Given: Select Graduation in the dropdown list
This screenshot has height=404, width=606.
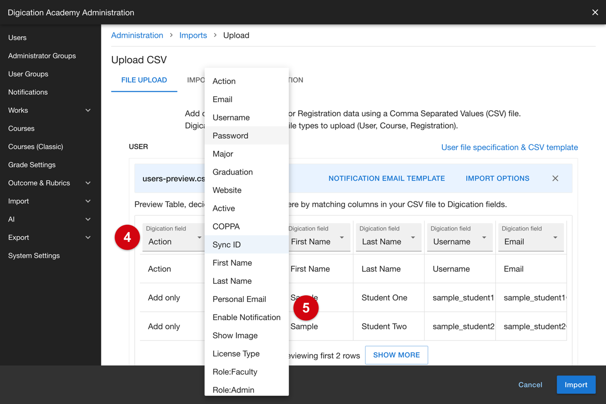Looking at the screenshot, I should click(x=247, y=172).
